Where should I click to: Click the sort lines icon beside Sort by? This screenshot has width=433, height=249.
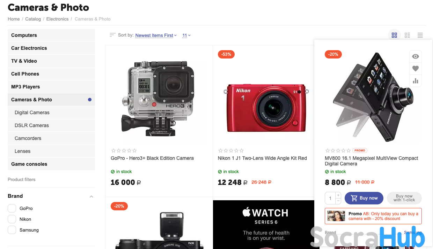tap(112, 35)
